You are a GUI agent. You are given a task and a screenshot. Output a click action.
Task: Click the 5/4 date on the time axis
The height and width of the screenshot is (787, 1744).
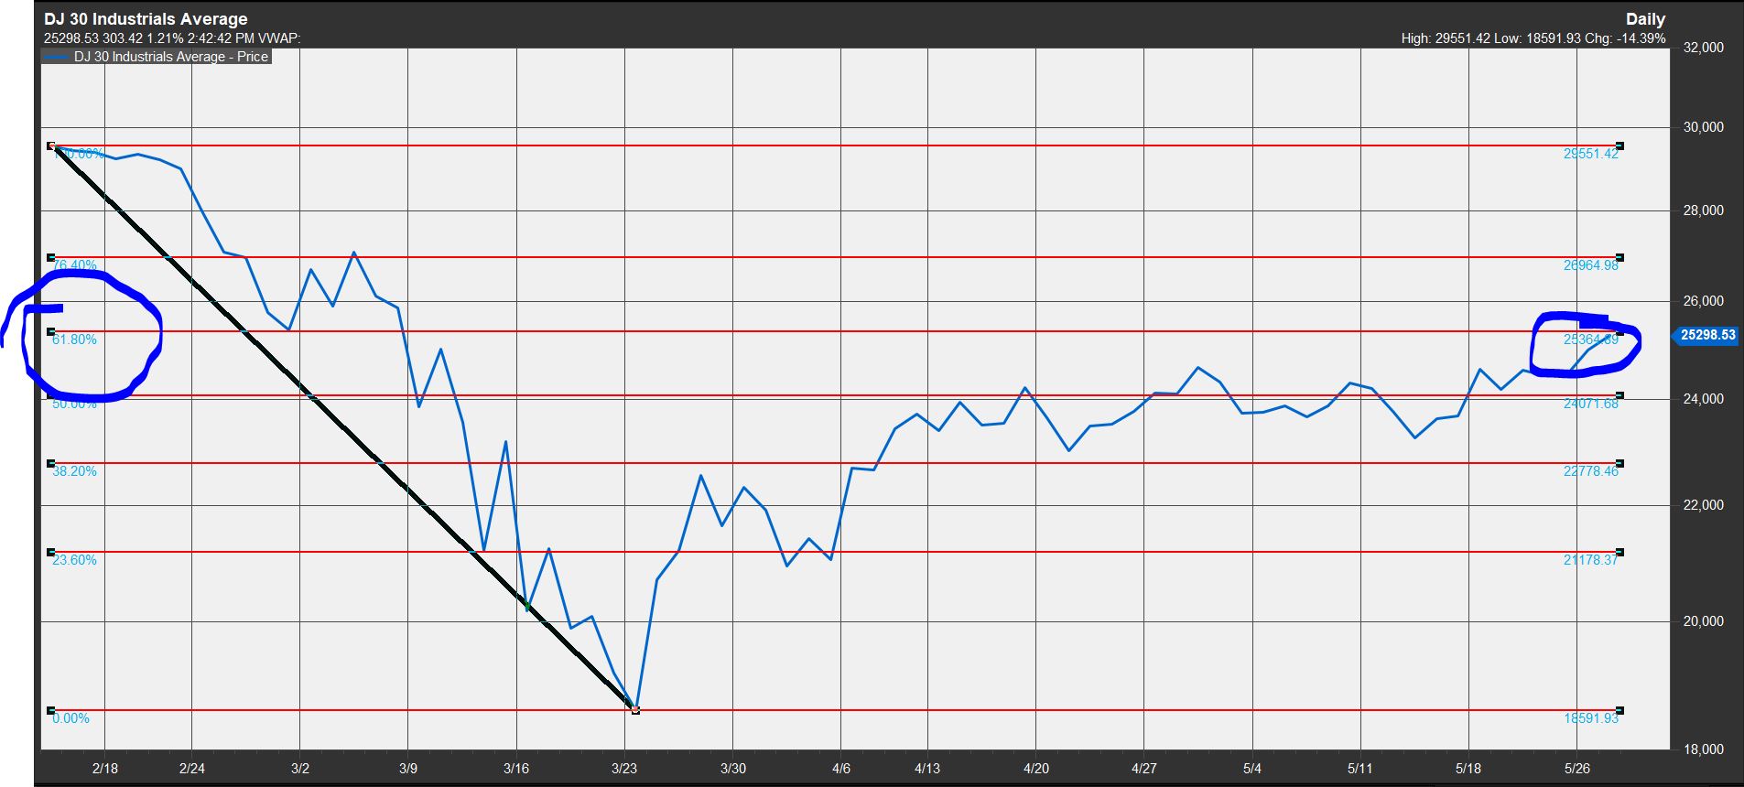tap(1252, 769)
